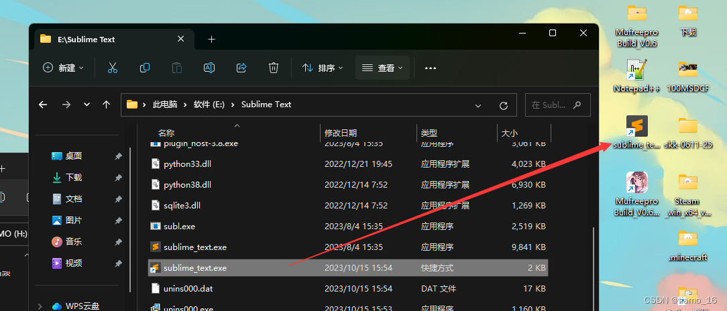Click the Delete trash can icon
727x311 pixels.
[274, 68]
